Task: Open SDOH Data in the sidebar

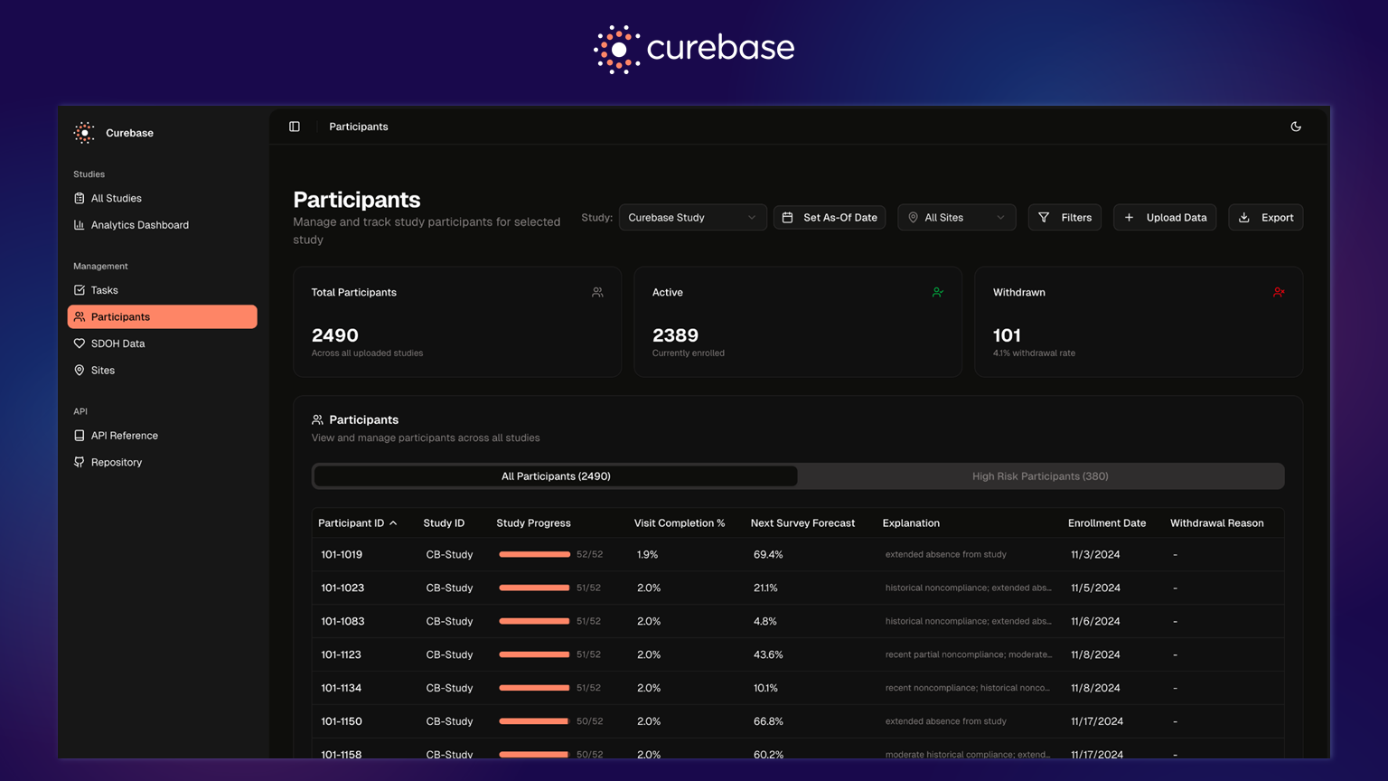Action: (x=117, y=343)
